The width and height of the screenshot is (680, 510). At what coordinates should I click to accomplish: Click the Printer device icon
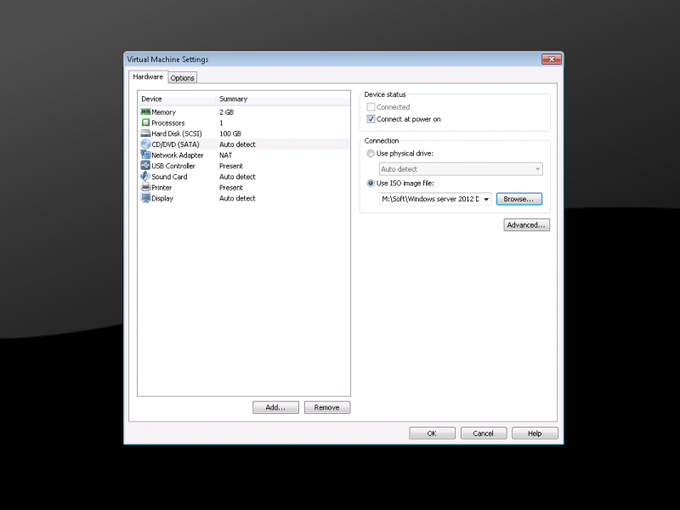coord(145,187)
